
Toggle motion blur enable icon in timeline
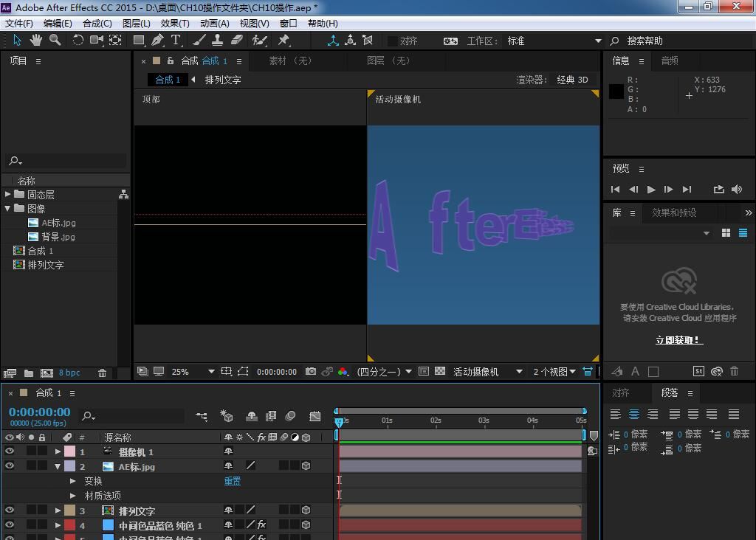click(290, 416)
